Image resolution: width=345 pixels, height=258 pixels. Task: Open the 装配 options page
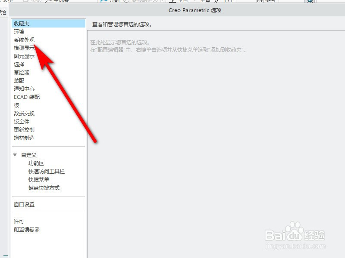(19, 80)
